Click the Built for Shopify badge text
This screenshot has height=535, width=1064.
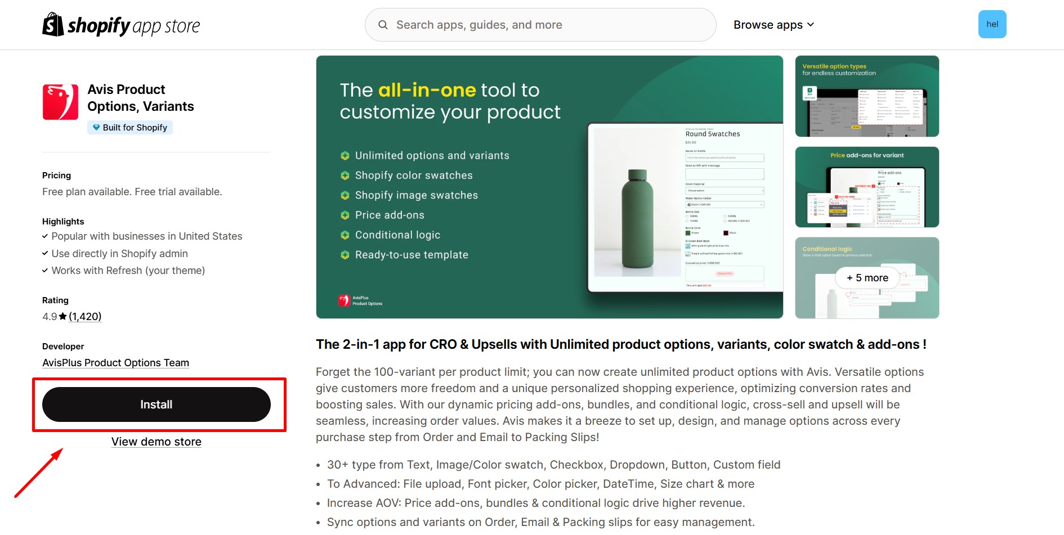(135, 128)
